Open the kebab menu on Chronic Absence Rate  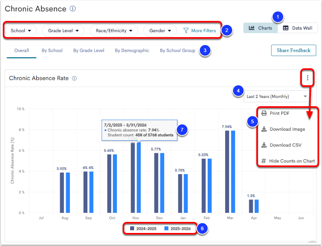(x=307, y=78)
